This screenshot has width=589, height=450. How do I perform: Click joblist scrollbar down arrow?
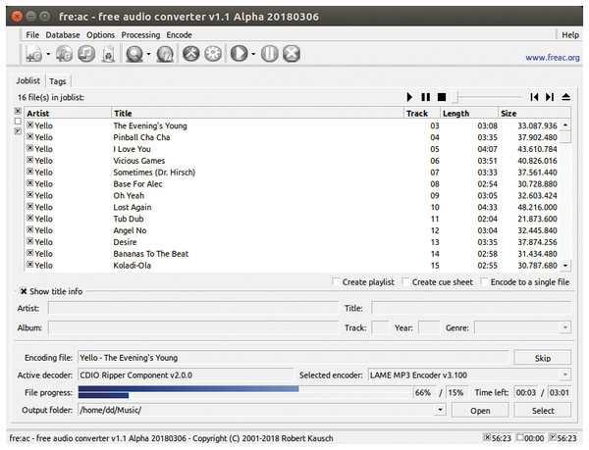(565, 266)
